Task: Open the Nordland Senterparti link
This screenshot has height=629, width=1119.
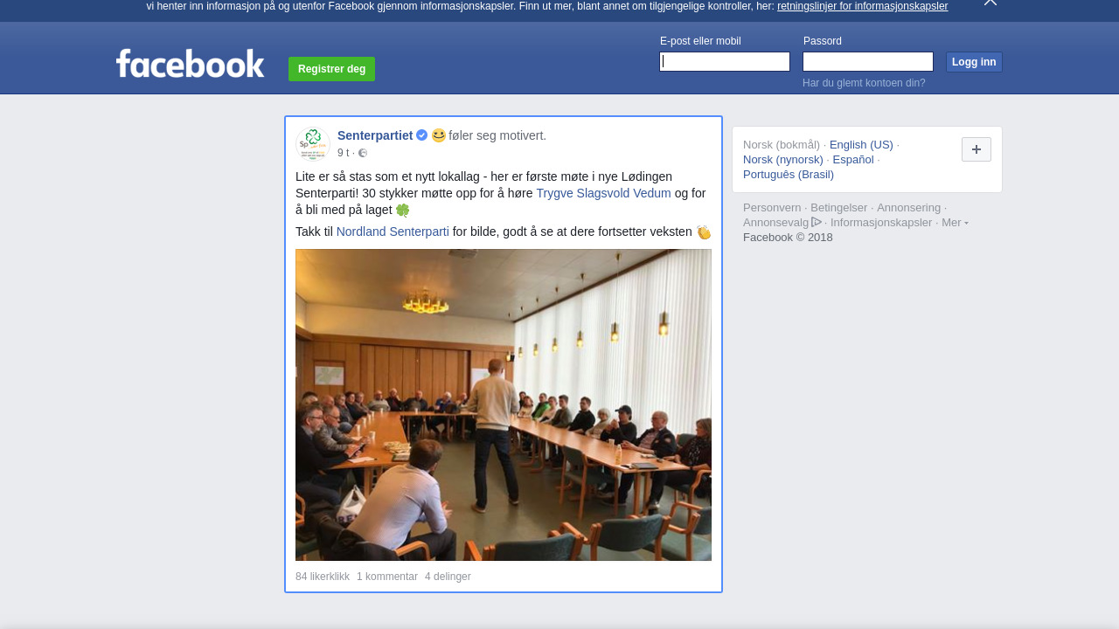Action: click(x=393, y=232)
